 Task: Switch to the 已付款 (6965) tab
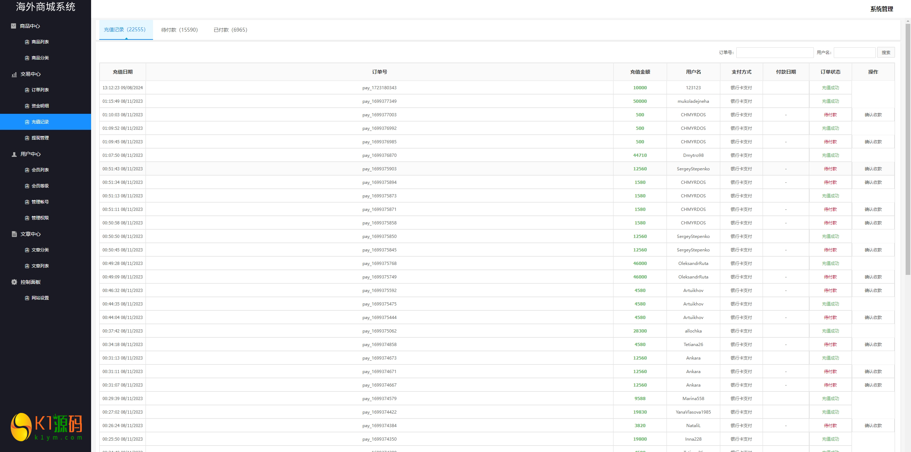[230, 30]
